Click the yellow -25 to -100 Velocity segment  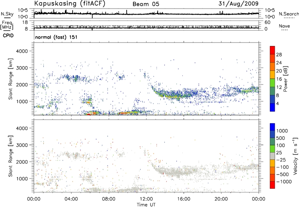(x=272, y=163)
